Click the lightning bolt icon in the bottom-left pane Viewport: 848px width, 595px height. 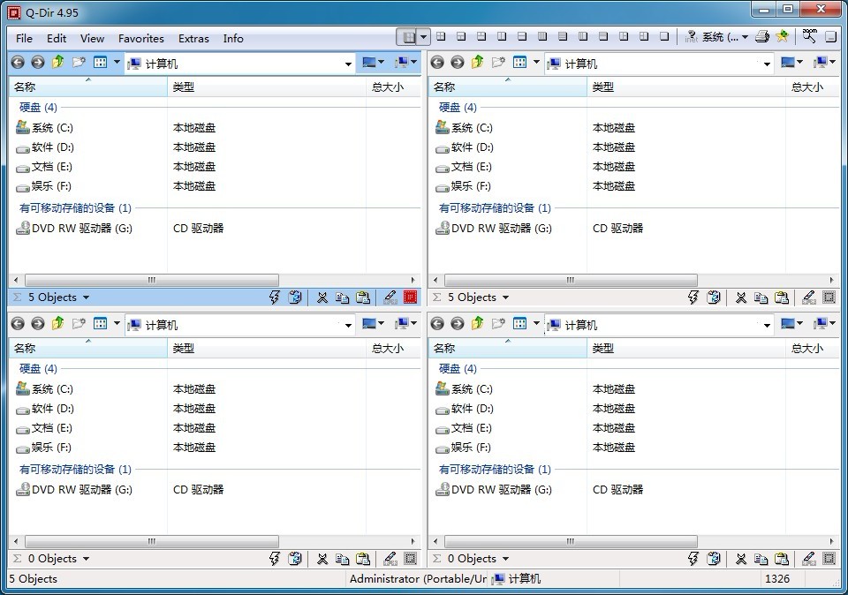pyautogui.click(x=275, y=559)
